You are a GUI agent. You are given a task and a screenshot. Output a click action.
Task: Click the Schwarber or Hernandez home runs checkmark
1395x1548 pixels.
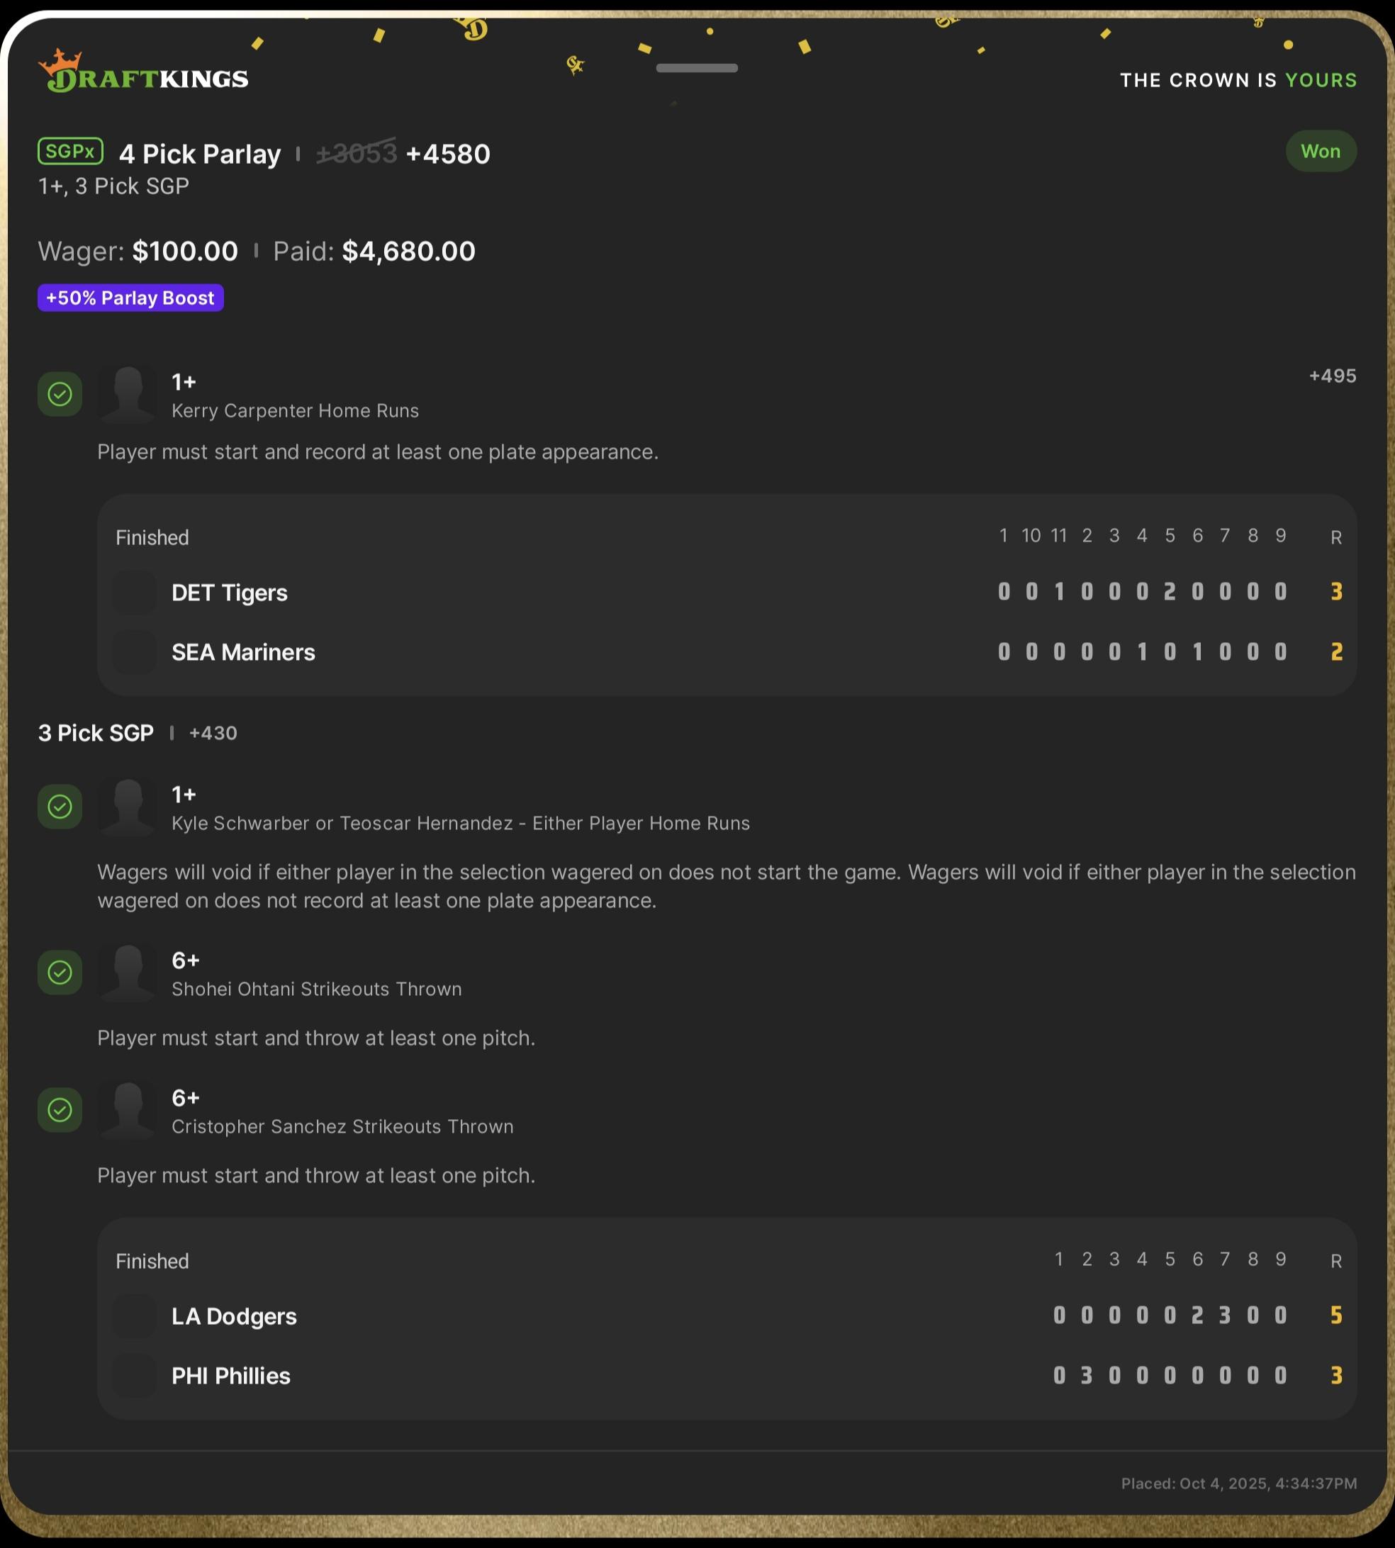[x=60, y=806]
